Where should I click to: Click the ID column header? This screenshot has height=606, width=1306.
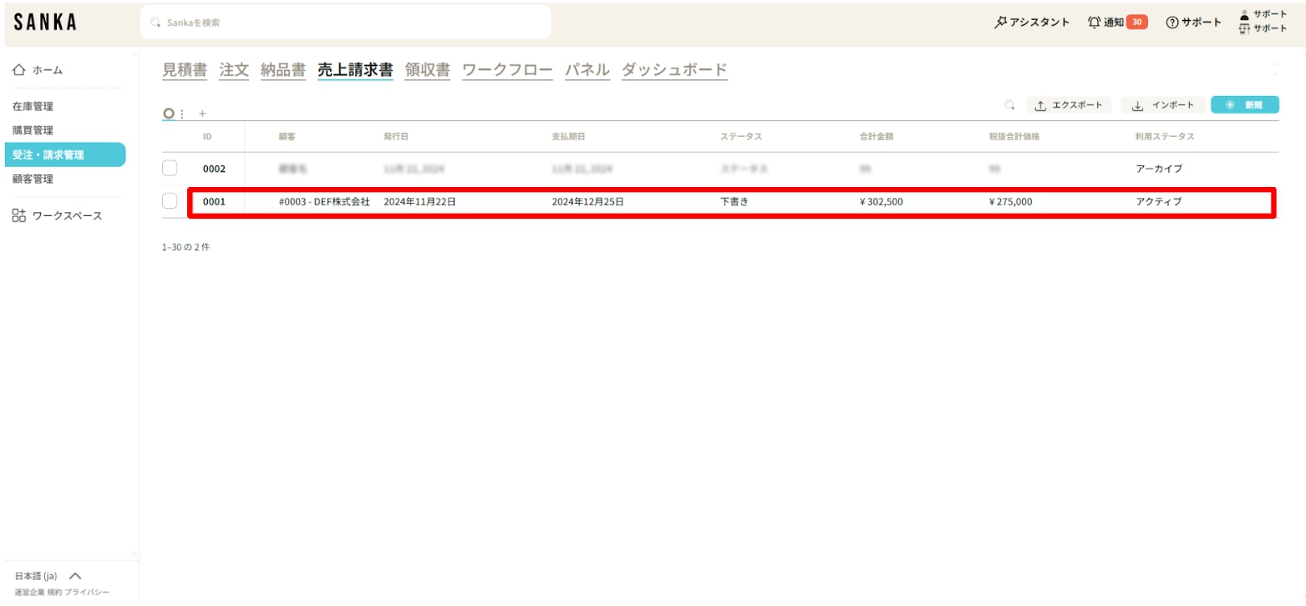(207, 136)
